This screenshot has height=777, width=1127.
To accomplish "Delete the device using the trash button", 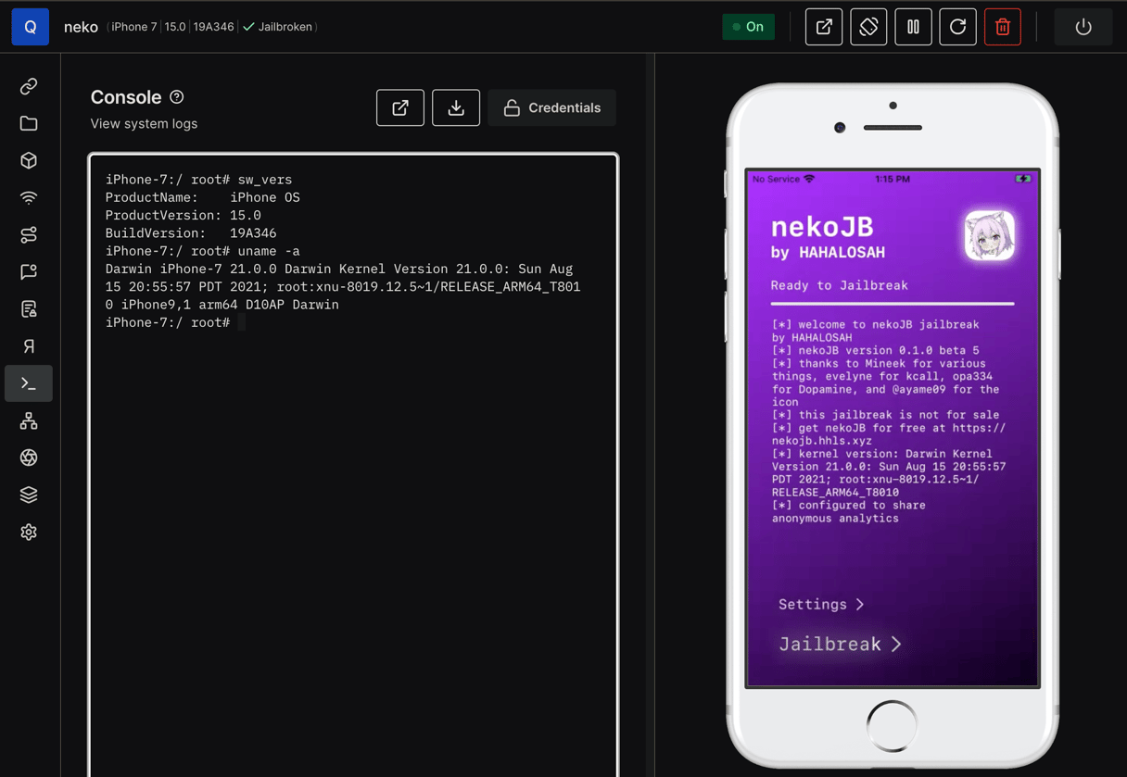I will pos(1002,27).
